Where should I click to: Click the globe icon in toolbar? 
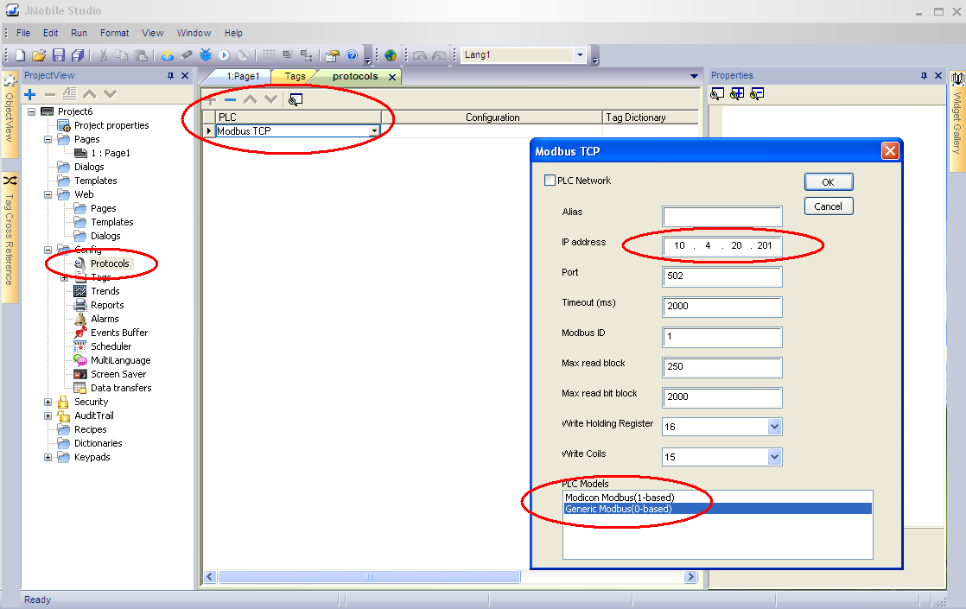pyautogui.click(x=391, y=55)
